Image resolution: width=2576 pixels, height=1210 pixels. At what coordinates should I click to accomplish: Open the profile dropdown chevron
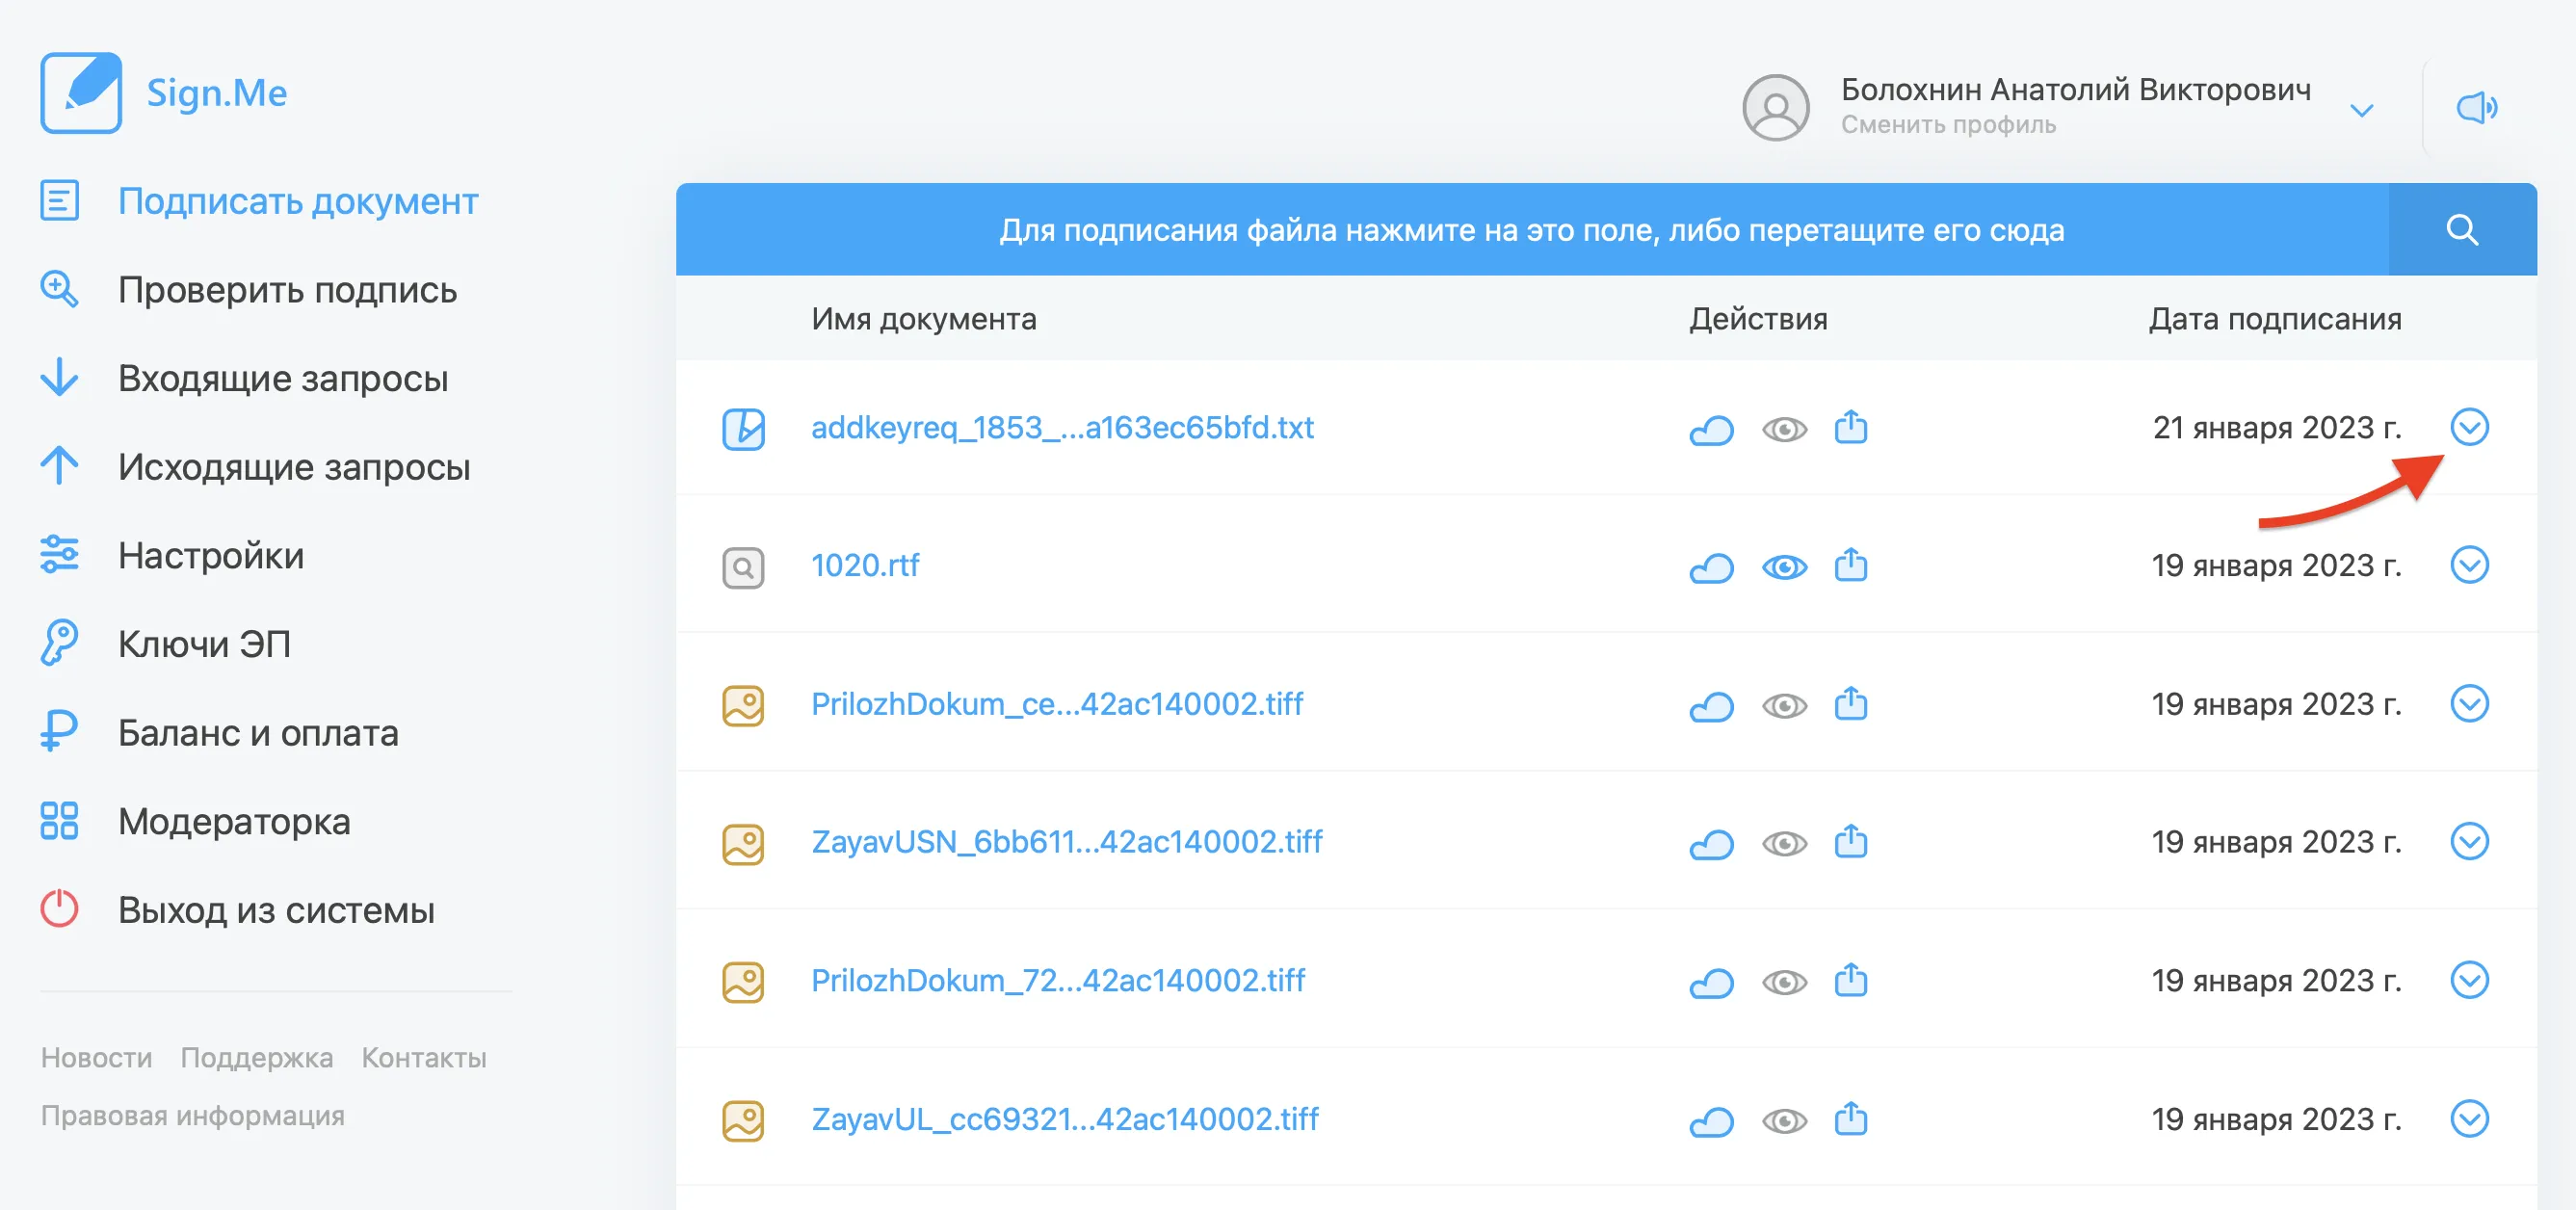coord(2362,110)
